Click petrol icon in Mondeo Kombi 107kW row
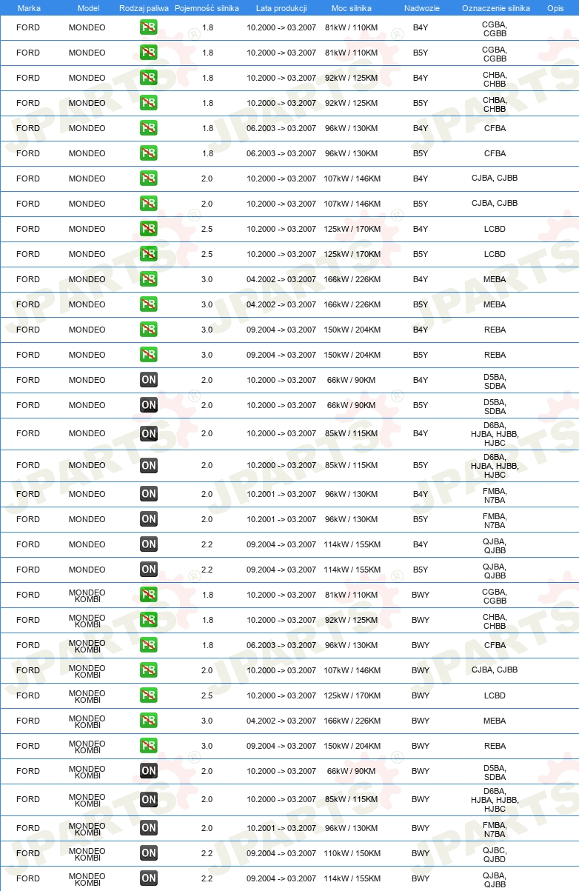This screenshot has height=891, width=579. coord(148,671)
